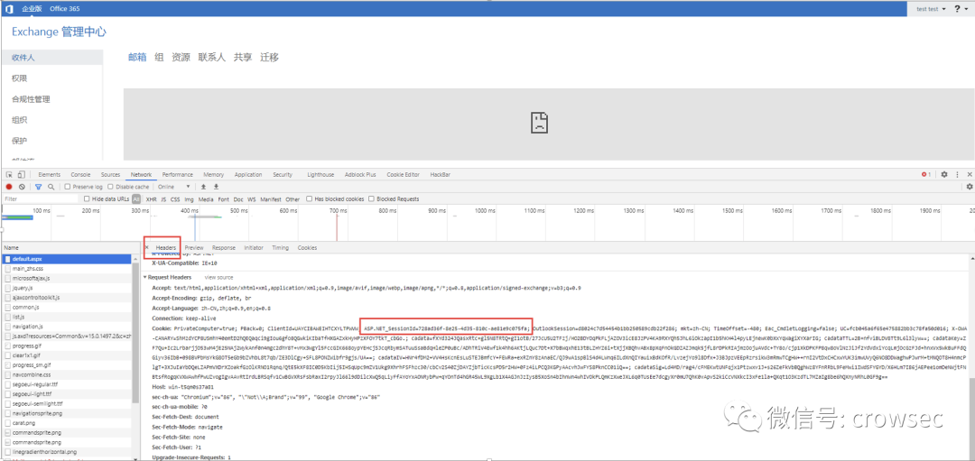The height and width of the screenshot is (461, 975).
Task: Filter requests by Img type
Action: (x=189, y=199)
